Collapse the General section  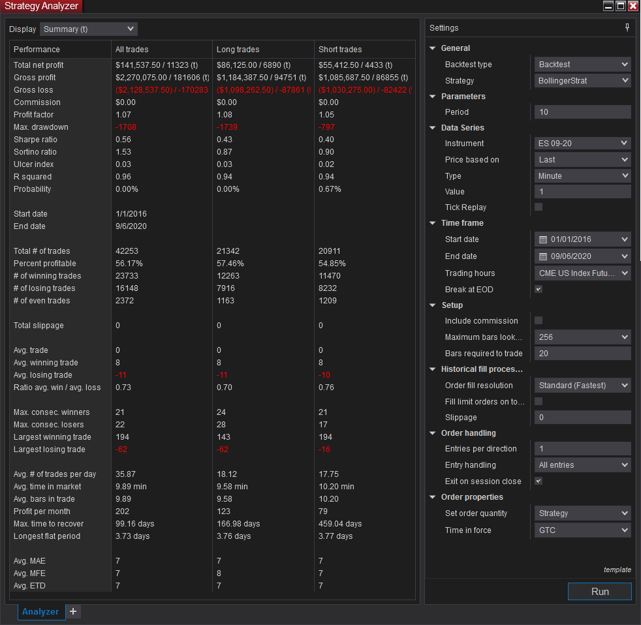pyautogui.click(x=433, y=48)
